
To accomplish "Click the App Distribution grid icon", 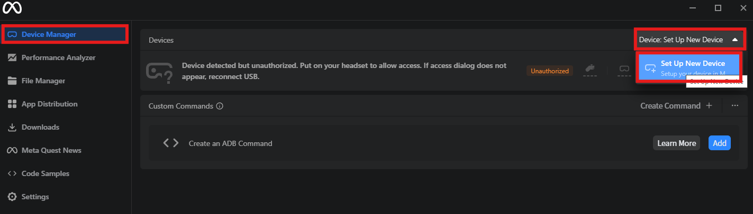I will pos(12,104).
